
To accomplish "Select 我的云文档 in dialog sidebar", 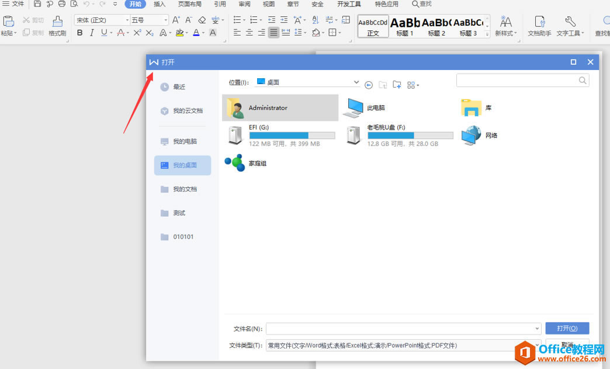I will pos(182,111).
